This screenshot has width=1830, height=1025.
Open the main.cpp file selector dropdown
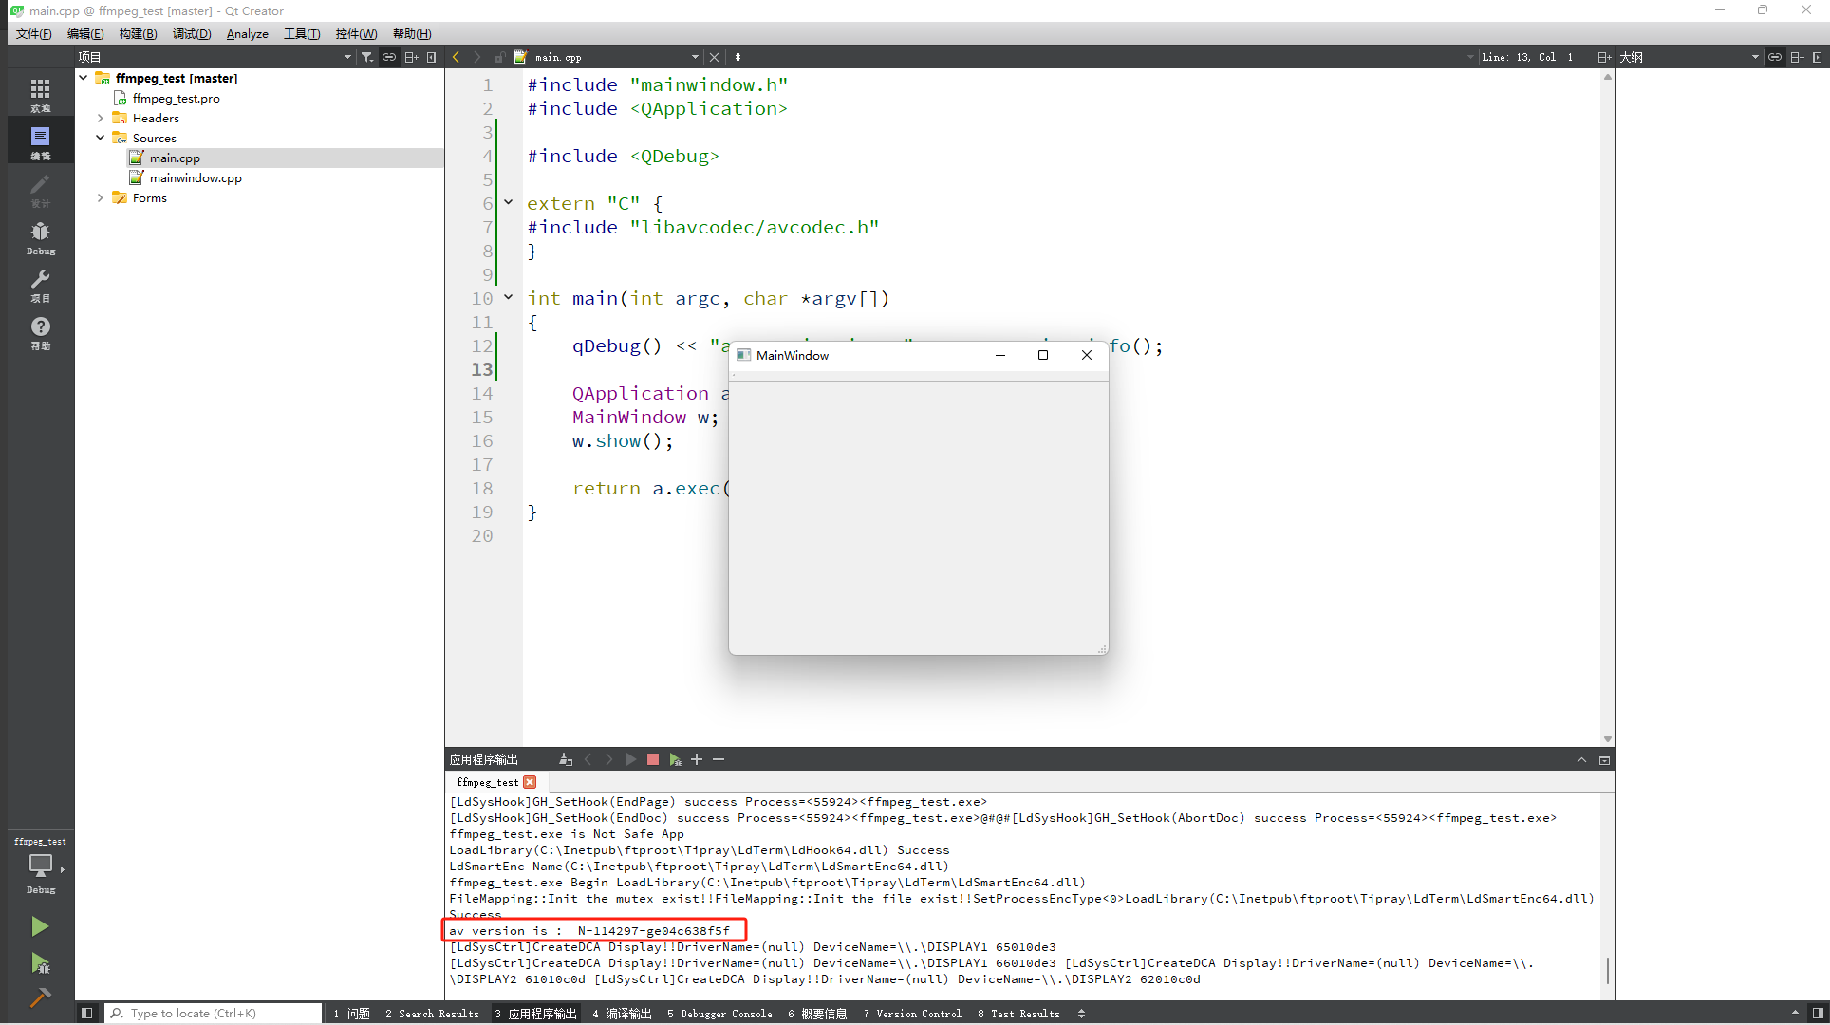click(695, 57)
